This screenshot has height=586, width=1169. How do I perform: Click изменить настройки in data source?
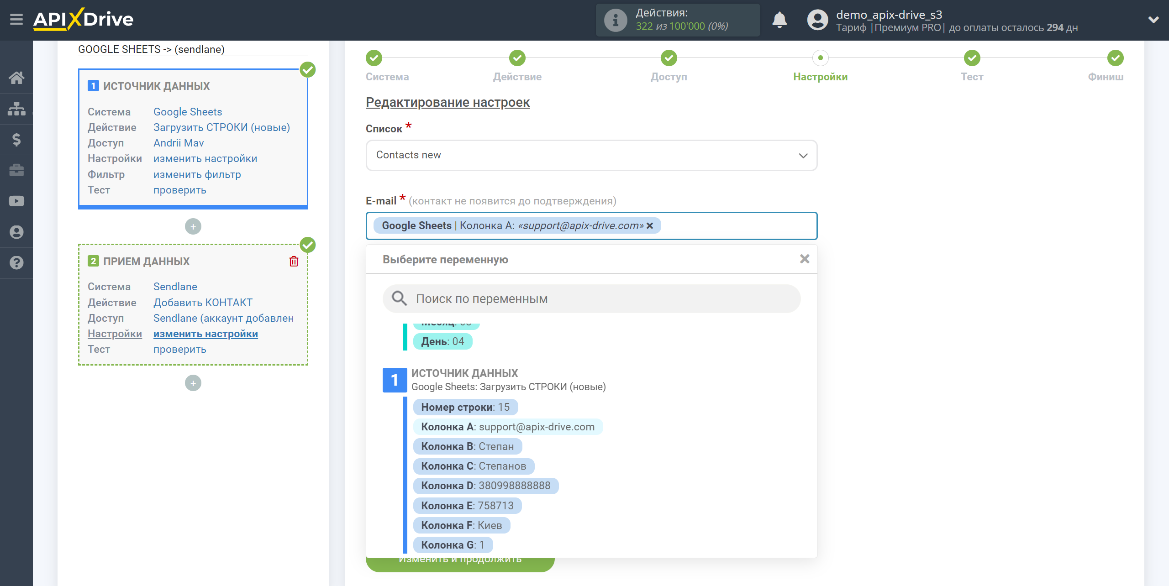pyautogui.click(x=205, y=158)
